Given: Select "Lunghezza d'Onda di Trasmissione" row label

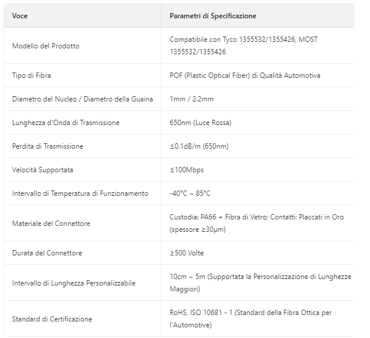Looking at the screenshot, I should coord(66,123).
